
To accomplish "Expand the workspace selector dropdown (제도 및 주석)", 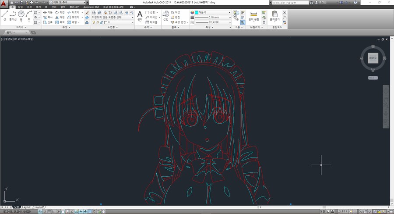I will (x=85, y=2).
